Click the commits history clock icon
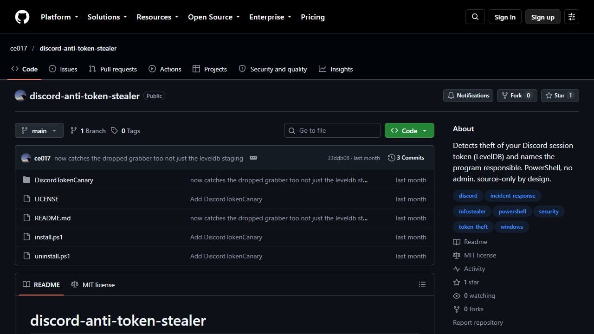 [392, 158]
